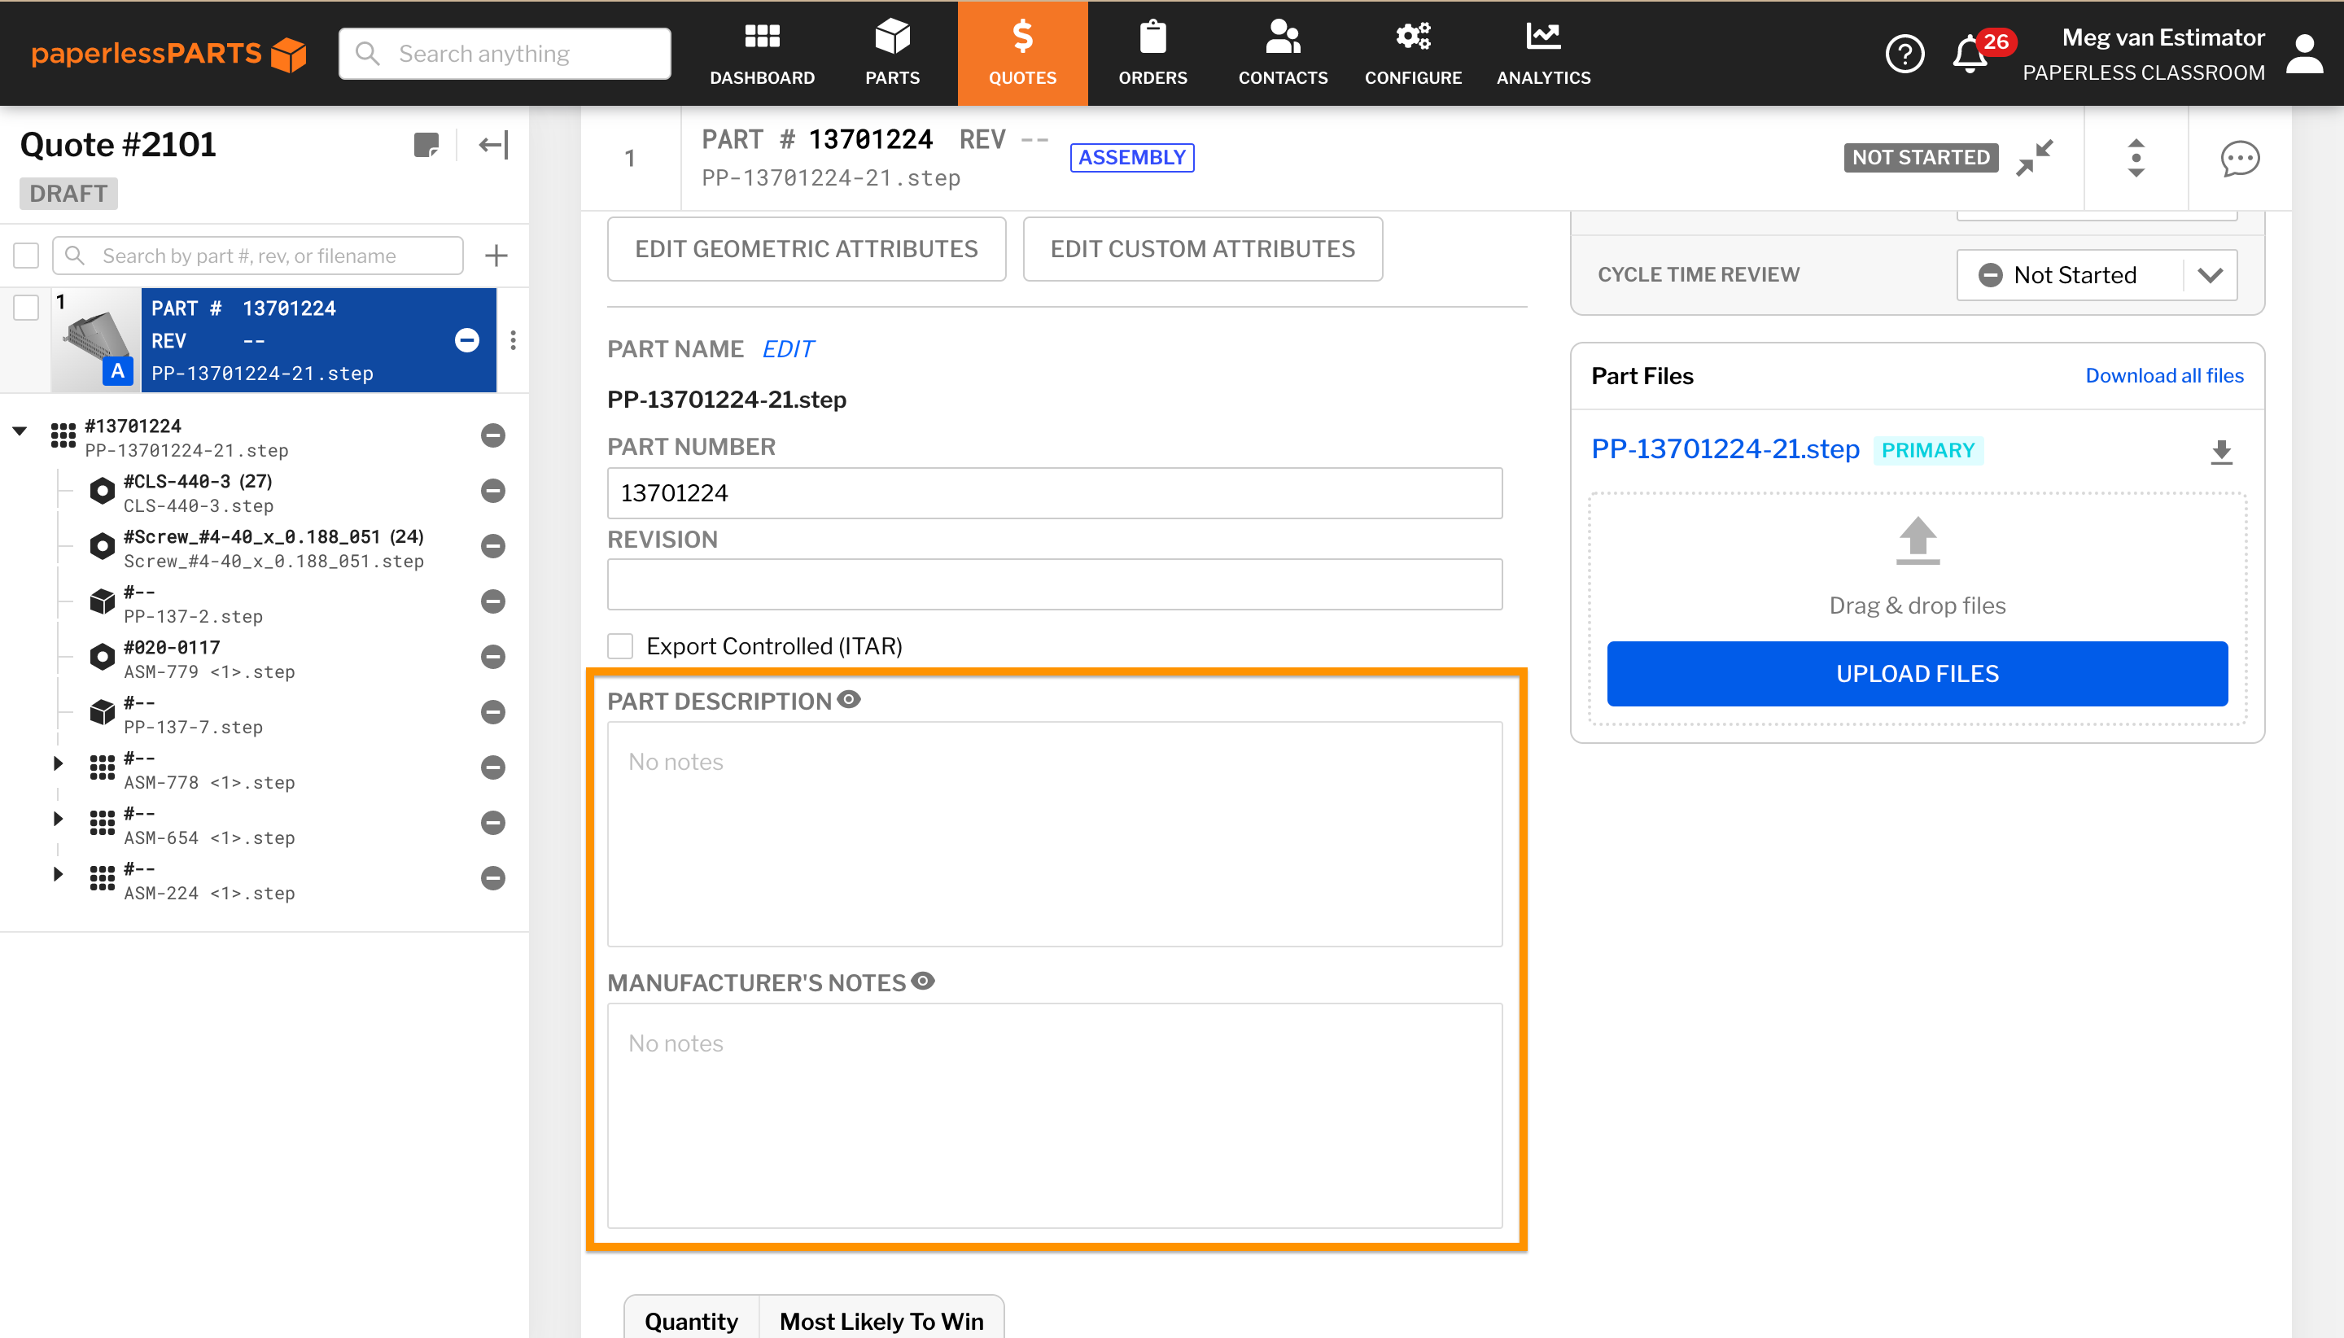Open Parts in top navigation
2344x1338 pixels.
click(892, 53)
